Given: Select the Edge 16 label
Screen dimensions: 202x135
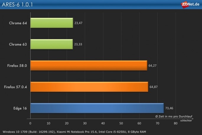Looking at the screenshot, I should coord(20,108).
